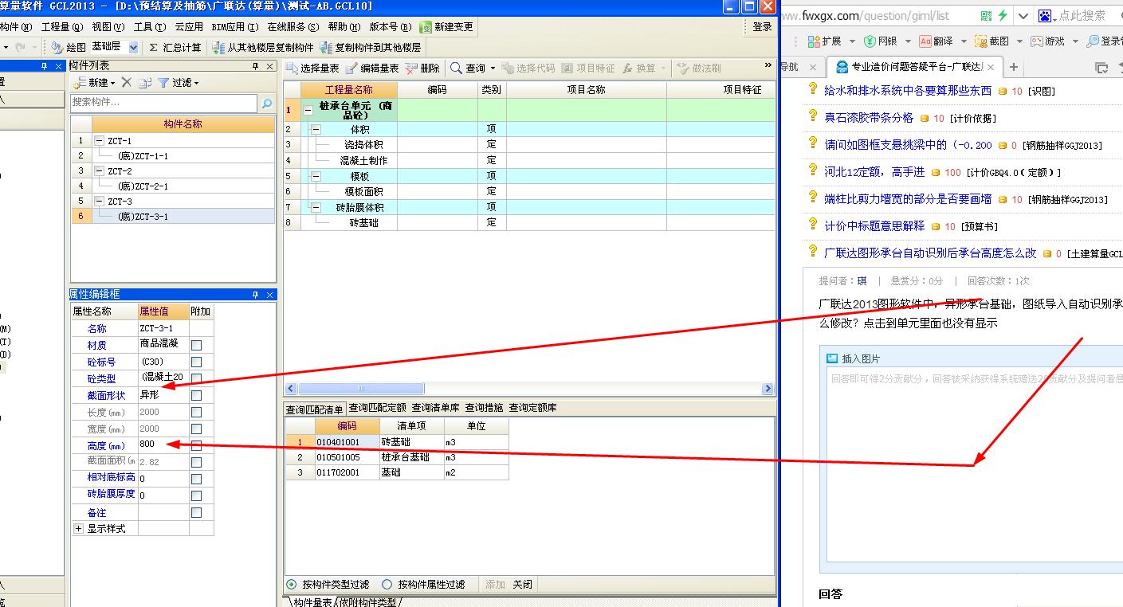1123x607 pixels.
Task: Open a new browser tab with plus
Action: 1013,67
